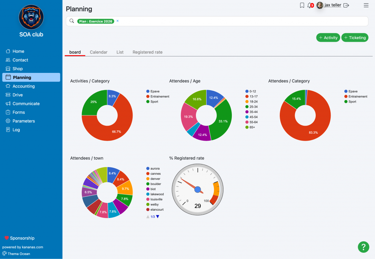
Task: Remove the Plan : Exercice 2026 filter
Action: 118,21
